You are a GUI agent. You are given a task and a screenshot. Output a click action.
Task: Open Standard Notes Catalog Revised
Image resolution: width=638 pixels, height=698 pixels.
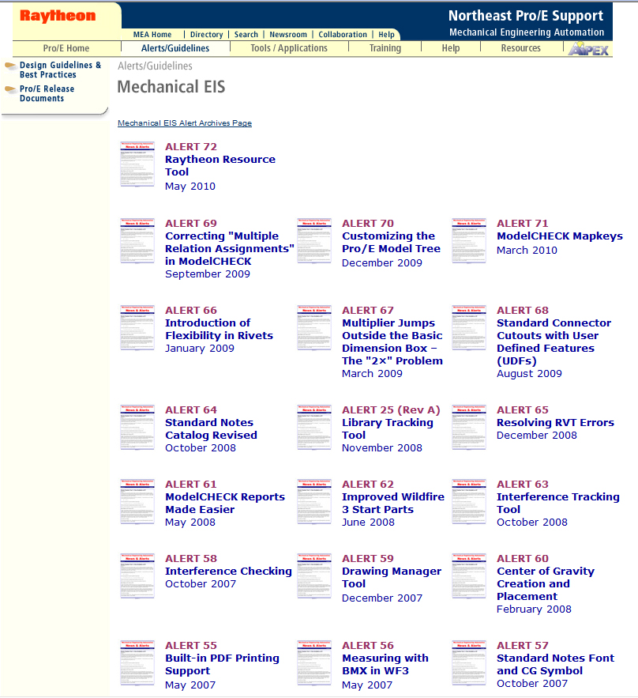pos(211,428)
